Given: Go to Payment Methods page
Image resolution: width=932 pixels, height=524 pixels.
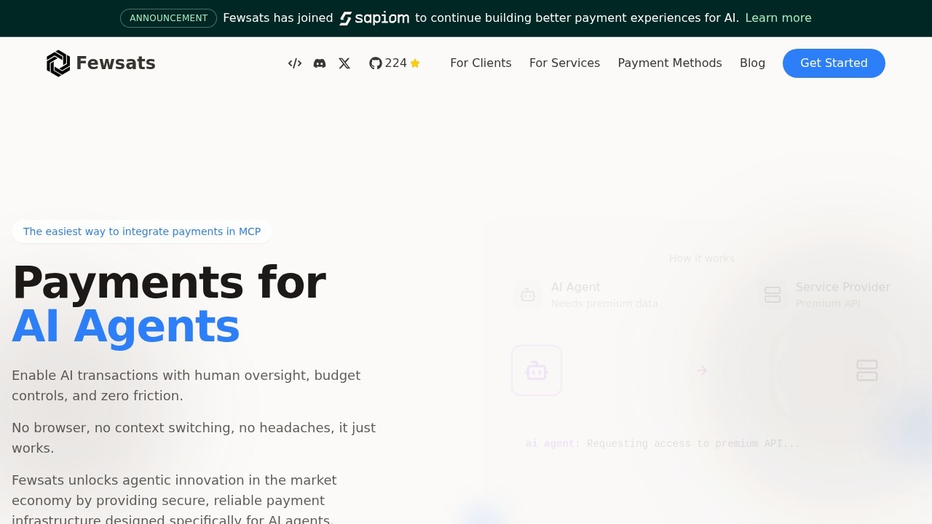Looking at the screenshot, I should pyautogui.click(x=670, y=63).
